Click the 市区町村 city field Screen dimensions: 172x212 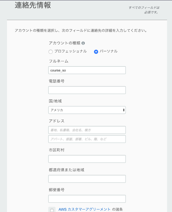pos(87,159)
